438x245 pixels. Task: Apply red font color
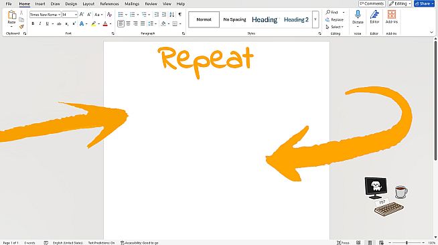click(105, 24)
